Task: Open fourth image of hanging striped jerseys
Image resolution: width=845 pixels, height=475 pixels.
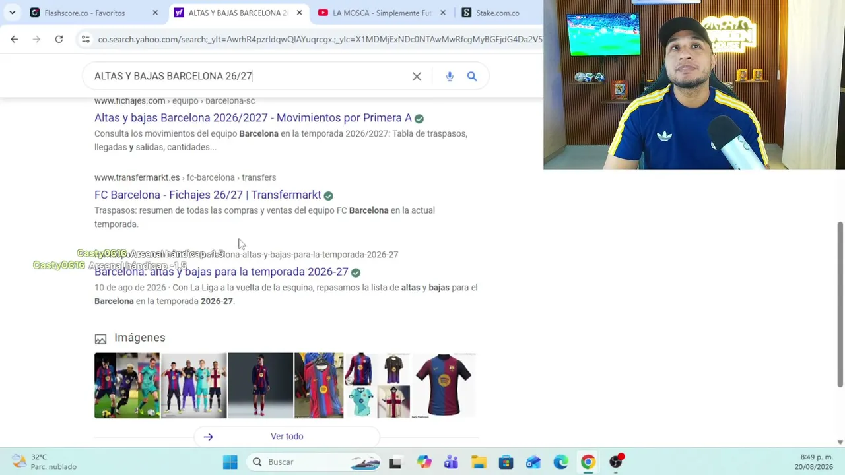Action: click(319, 385)
